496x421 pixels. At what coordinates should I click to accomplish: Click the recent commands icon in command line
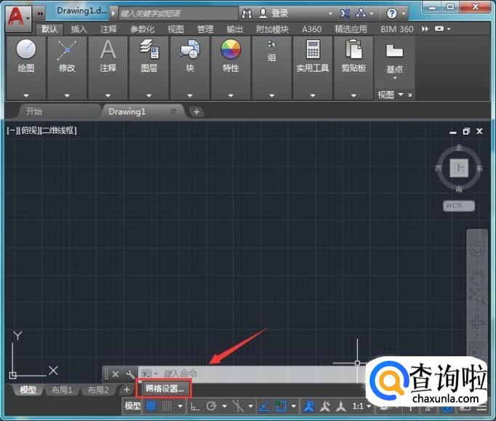(146, 374)
